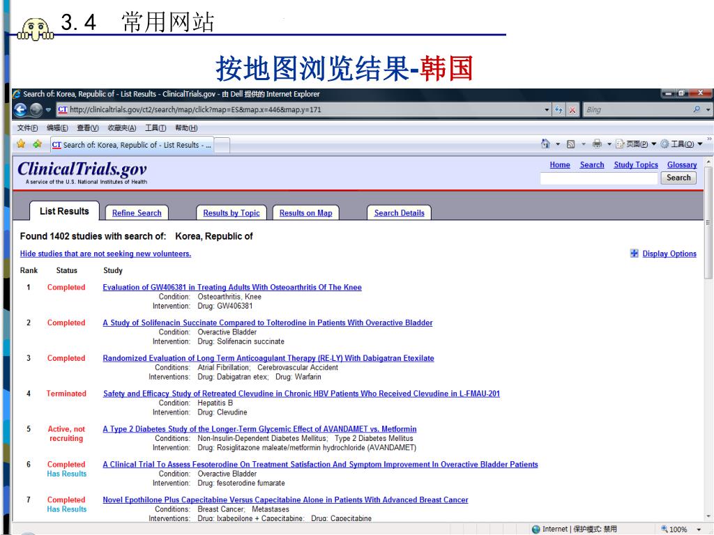Open the 页面(P) toolbar menu
Viewport: 714px width, 535px height.
tap(636, 144)
